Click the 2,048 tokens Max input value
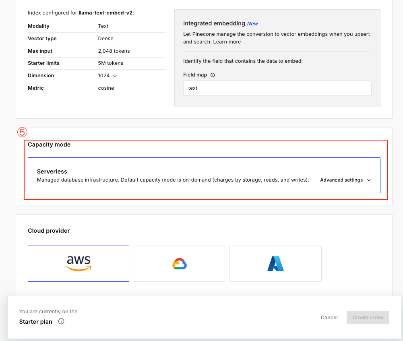The height and width of the screenshot is (341, 403). pyautogui.click(x=114, y=51)
